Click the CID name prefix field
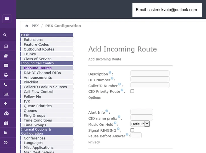Screen dimensions: 206x153 coord(142,117)
